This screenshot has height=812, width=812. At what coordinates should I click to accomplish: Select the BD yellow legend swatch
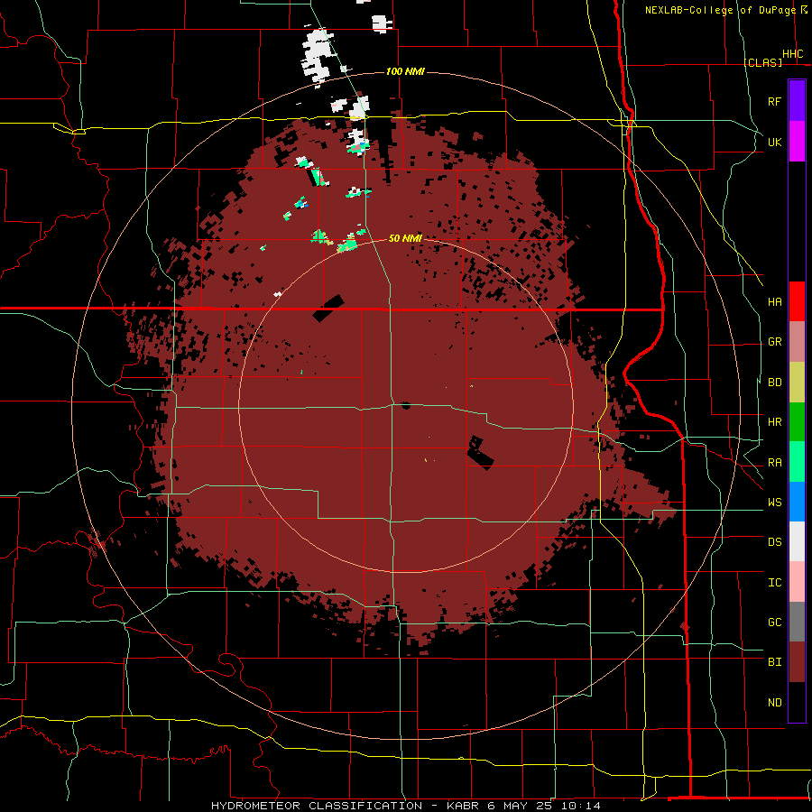pyautogui.click(x=797, y=383)
